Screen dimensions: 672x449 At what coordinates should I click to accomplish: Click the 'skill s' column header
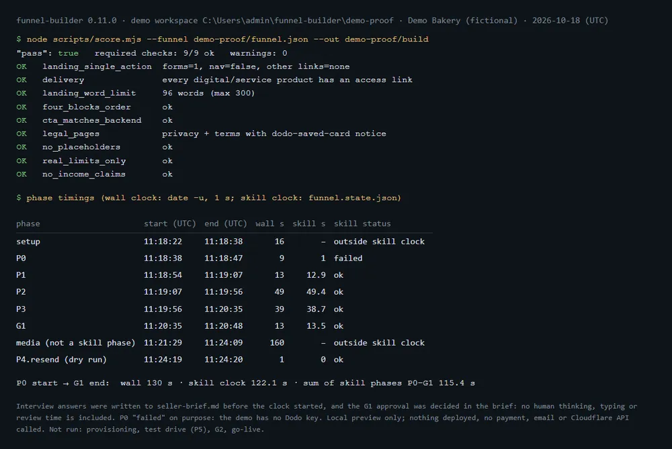point(308,223)
